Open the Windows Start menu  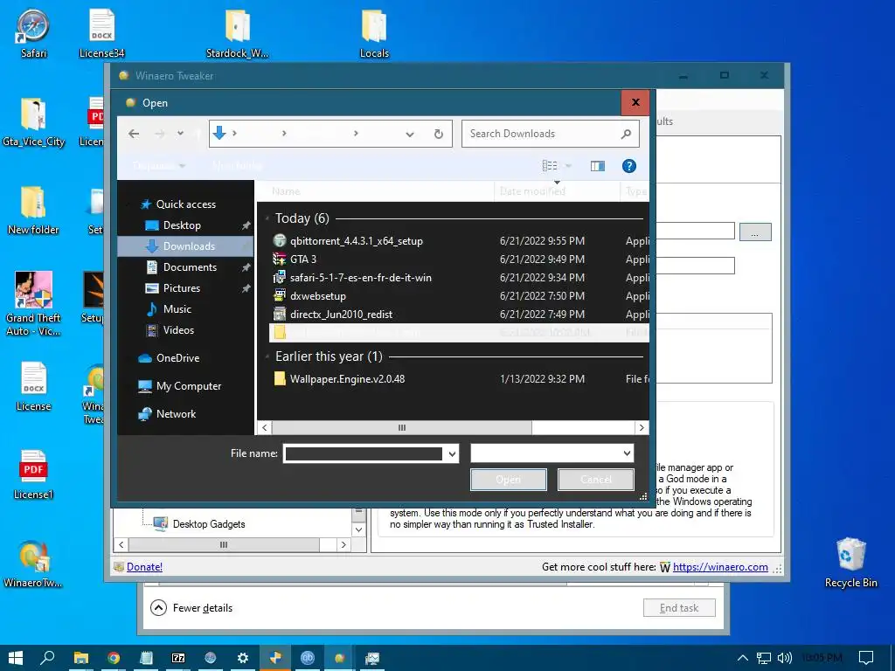[16, 658]
